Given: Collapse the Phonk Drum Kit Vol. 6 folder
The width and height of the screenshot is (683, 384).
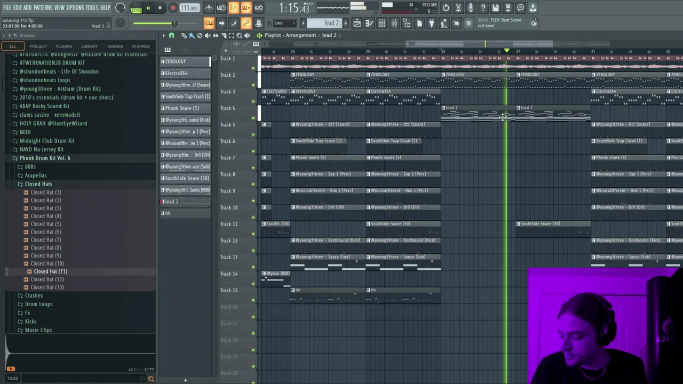Looking at the screenshot, I should coord(45,158).
